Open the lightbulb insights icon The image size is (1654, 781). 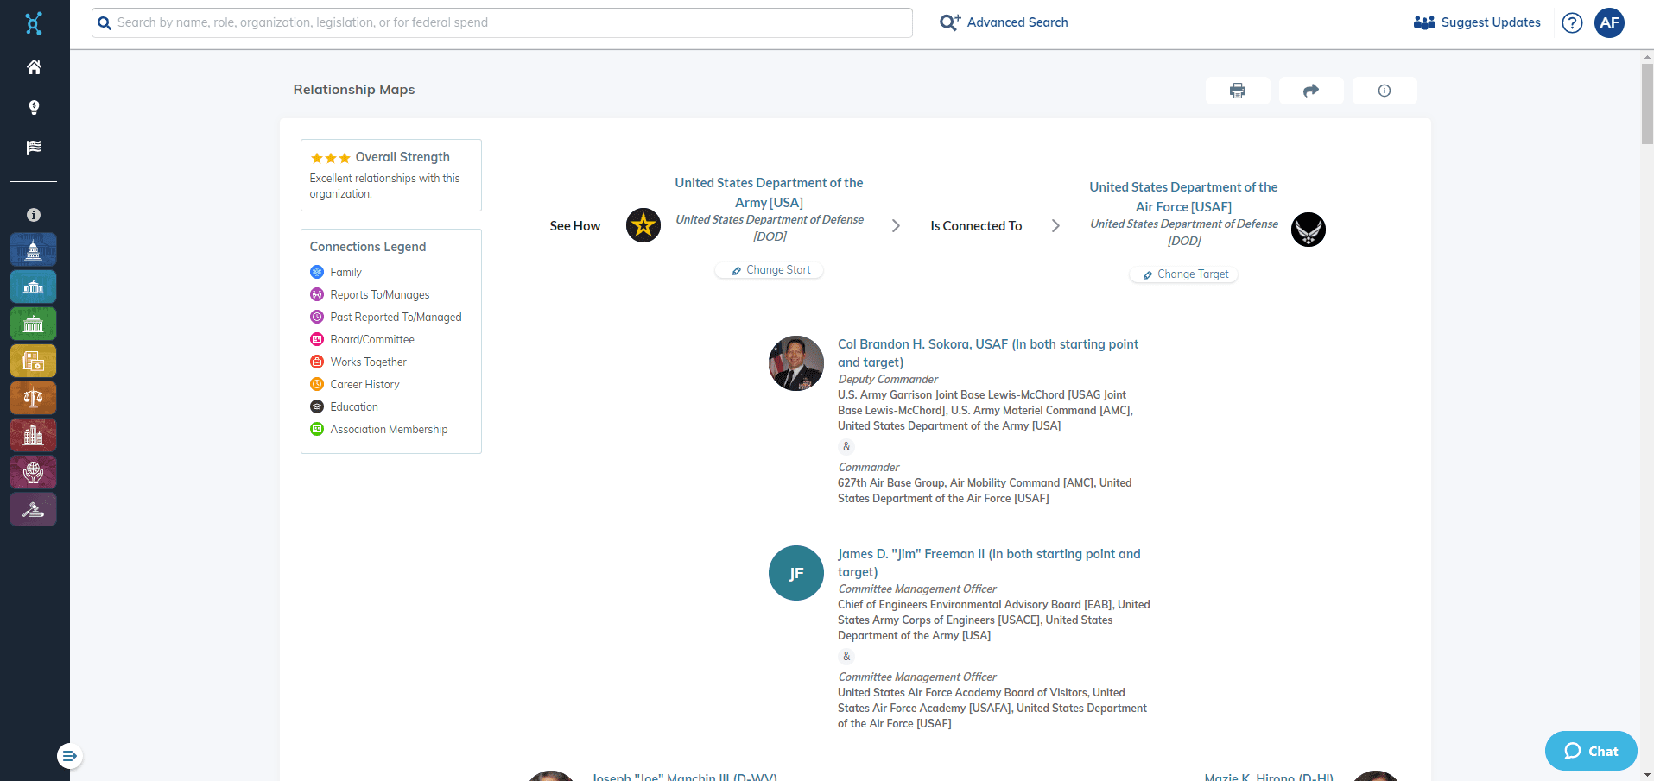pyautogui.click(x=34, y=107)
